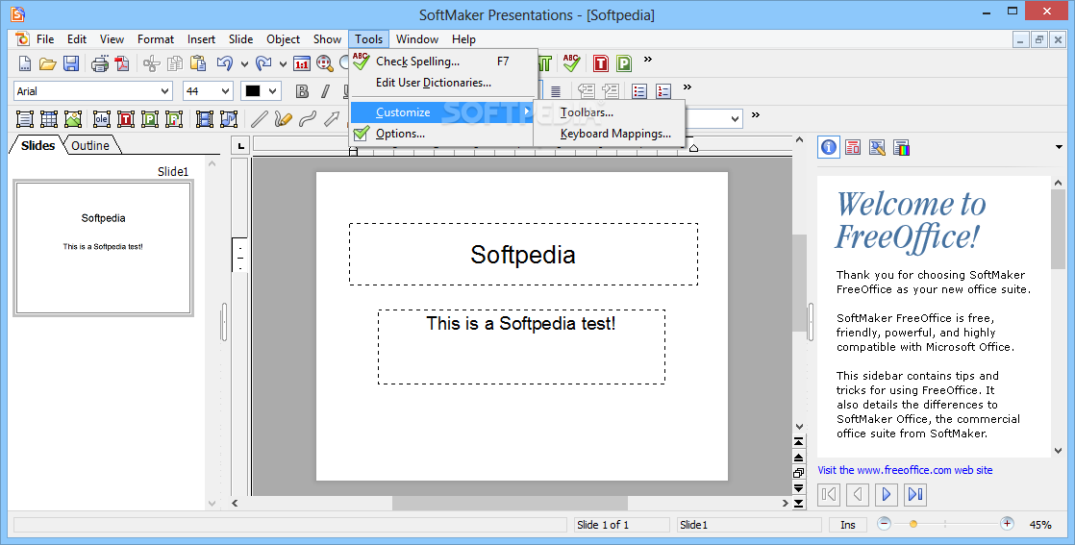The width and height of the screenshot is (1075, 545).
Task: Select Check Spelling from Tools menu
Action: tap(442, 61)
